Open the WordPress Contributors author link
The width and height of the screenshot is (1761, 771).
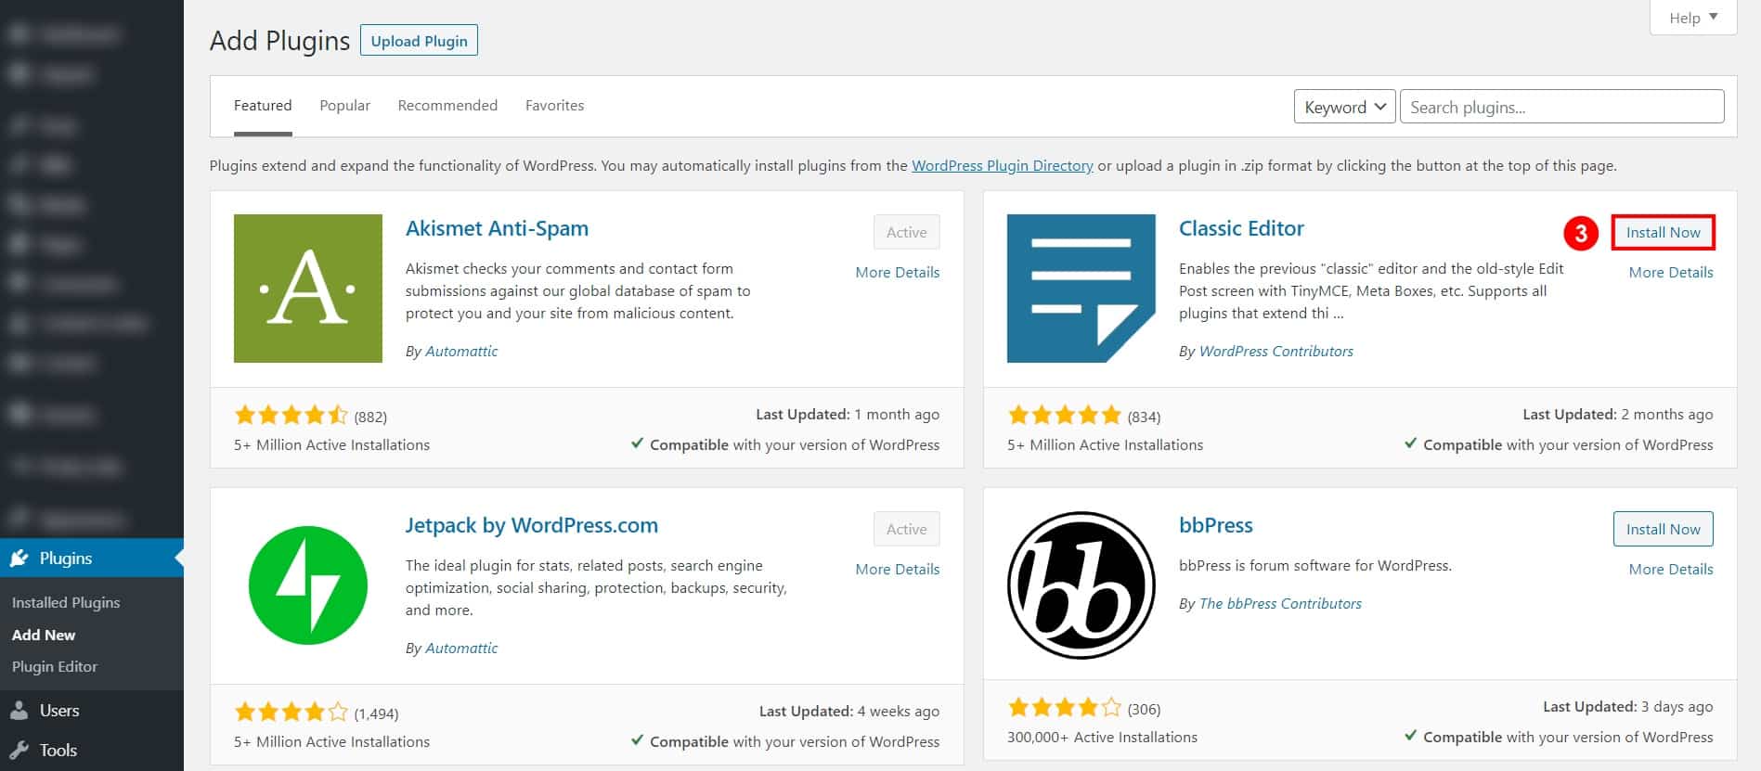tap(1276, 351)
